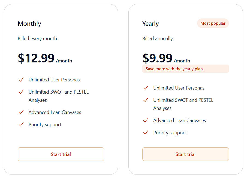Click checkmark beside Unlimited User Personas in Yearly plan

click(146, 88)
